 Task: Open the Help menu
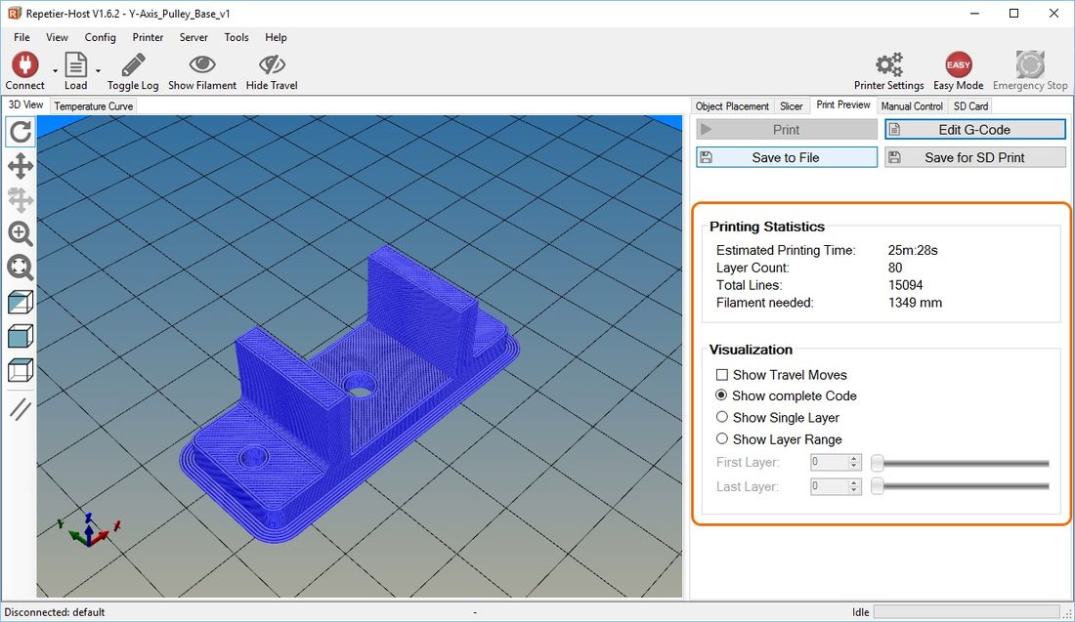pyautogui.click(x=276, y=37)
